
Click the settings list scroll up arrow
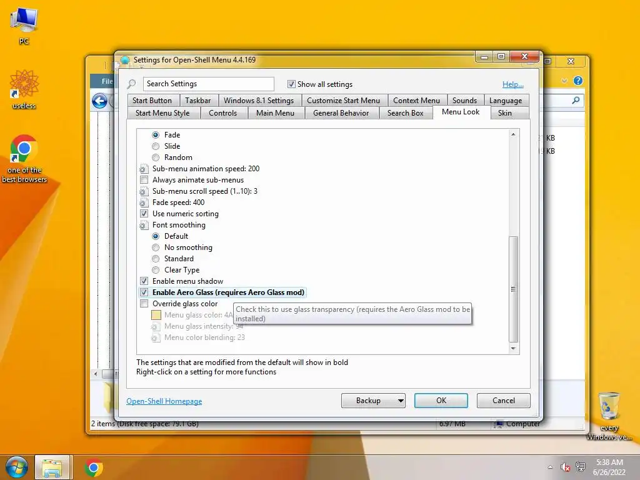514,134
